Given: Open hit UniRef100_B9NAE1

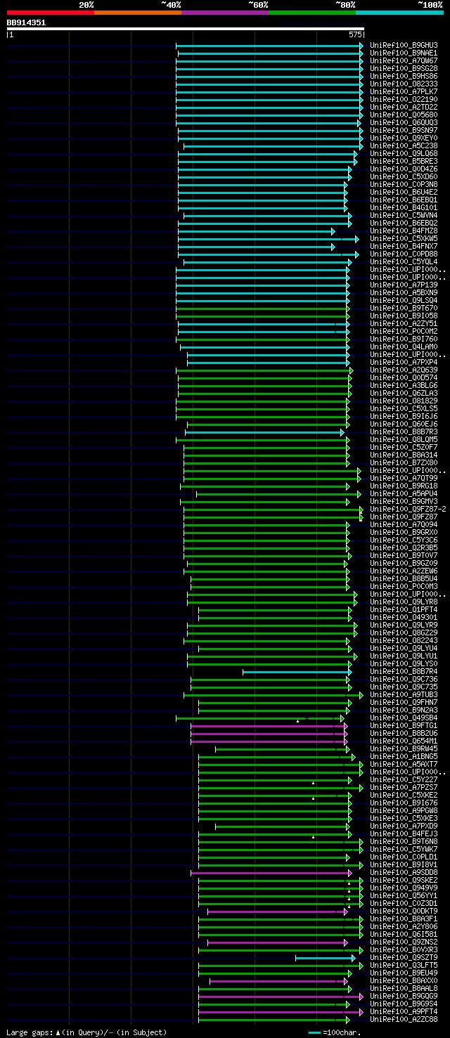Looking at the screenshot, I should (x=404, y=53).
